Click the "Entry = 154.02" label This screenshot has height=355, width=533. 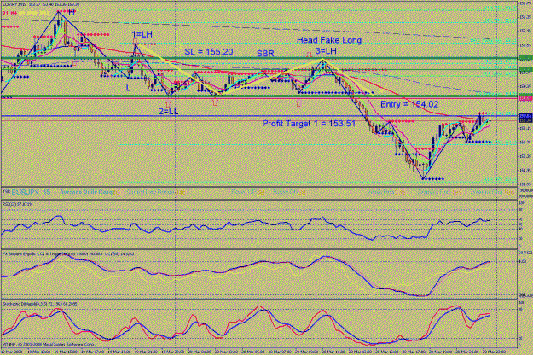pos(409,104)
